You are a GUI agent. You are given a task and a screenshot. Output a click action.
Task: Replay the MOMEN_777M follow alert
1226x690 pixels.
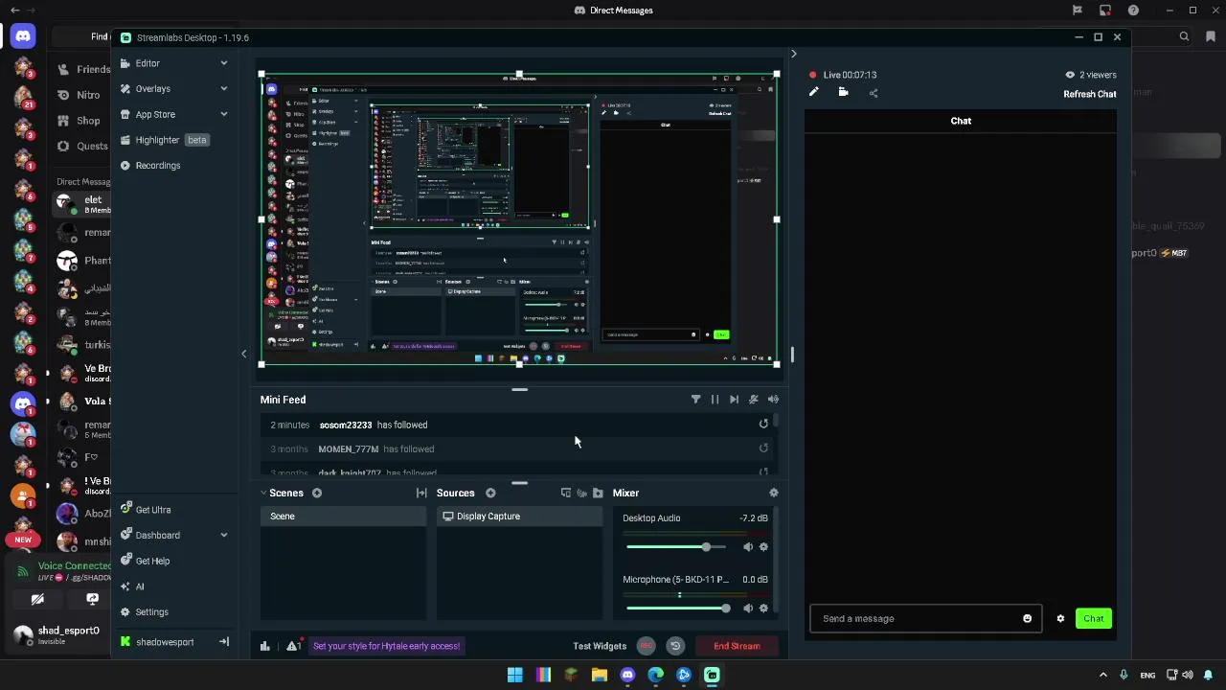(x=763, y=448)
